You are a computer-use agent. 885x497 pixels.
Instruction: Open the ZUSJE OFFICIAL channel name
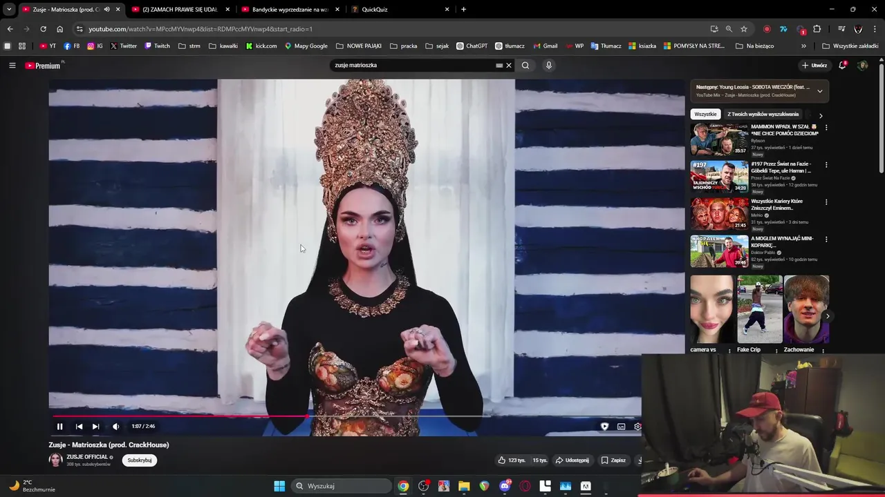pyautogui.click(x=87, y=457)
